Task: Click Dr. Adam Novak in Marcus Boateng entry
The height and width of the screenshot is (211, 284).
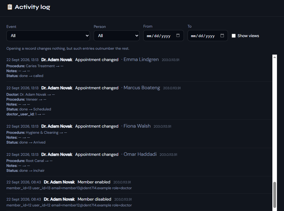Action: click(57, 88)
